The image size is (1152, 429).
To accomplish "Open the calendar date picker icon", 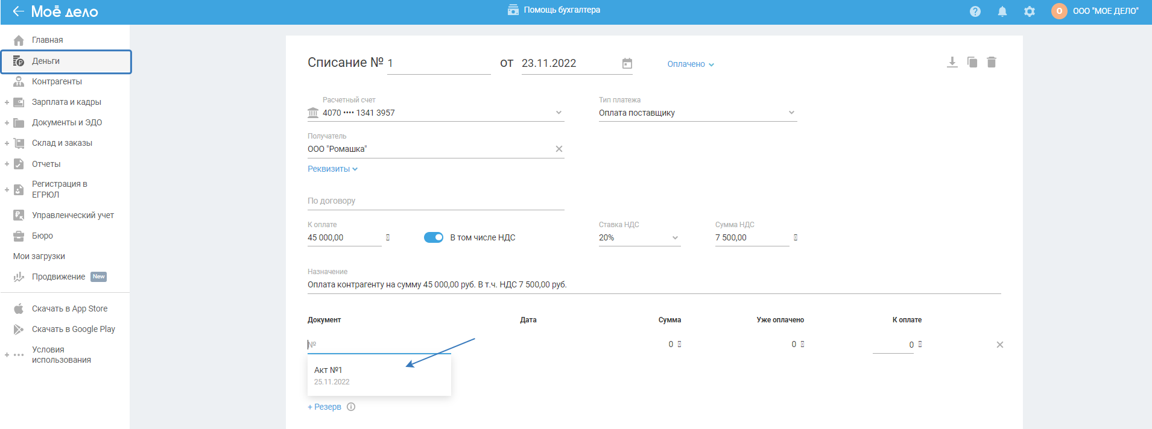I will tap(627, 63).
